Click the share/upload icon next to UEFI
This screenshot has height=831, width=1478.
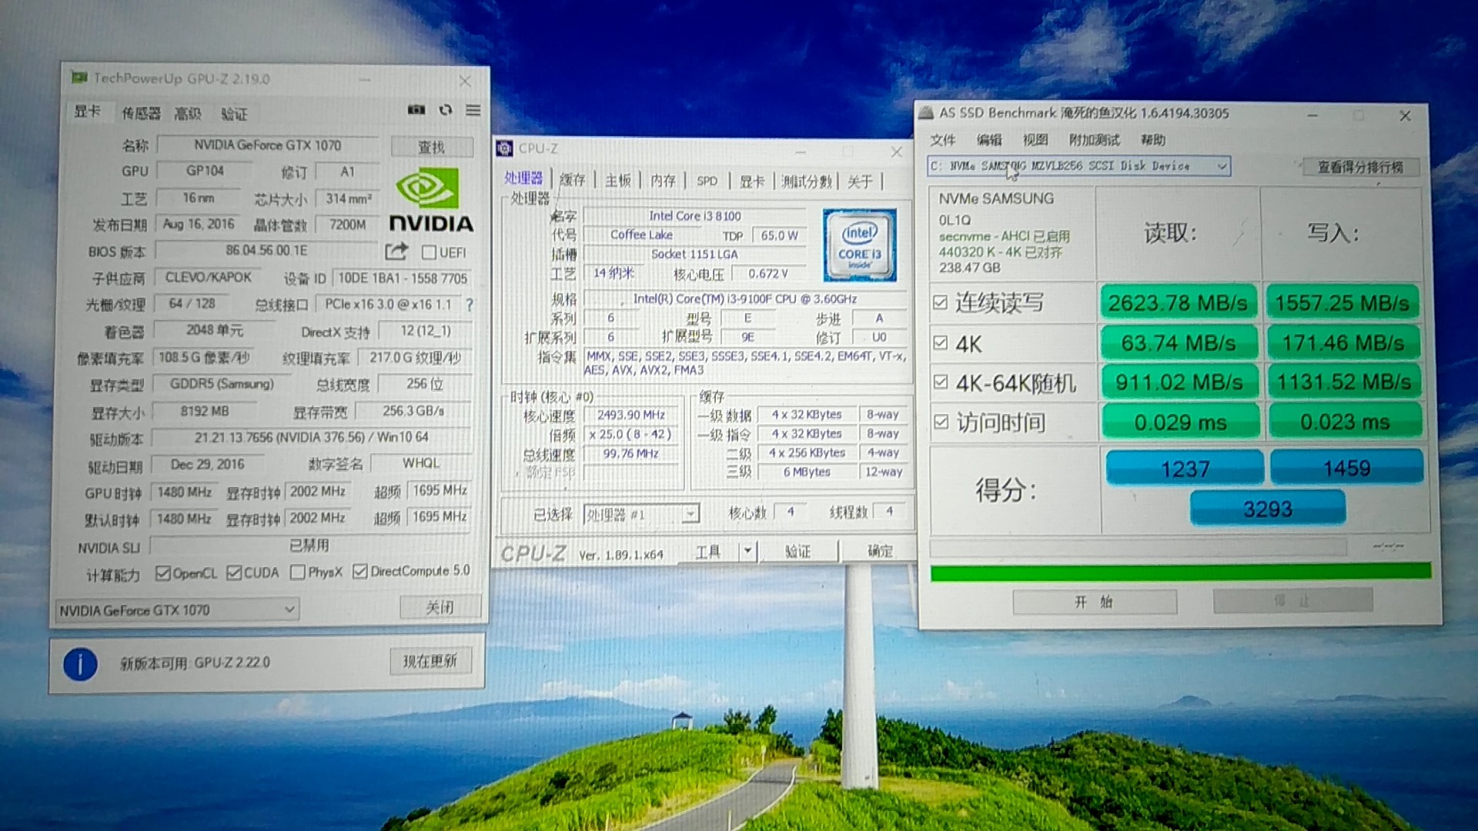(x=396, y=251)
